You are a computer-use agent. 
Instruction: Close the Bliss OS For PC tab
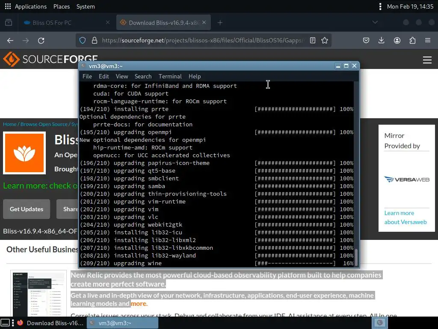pos(107,22)
